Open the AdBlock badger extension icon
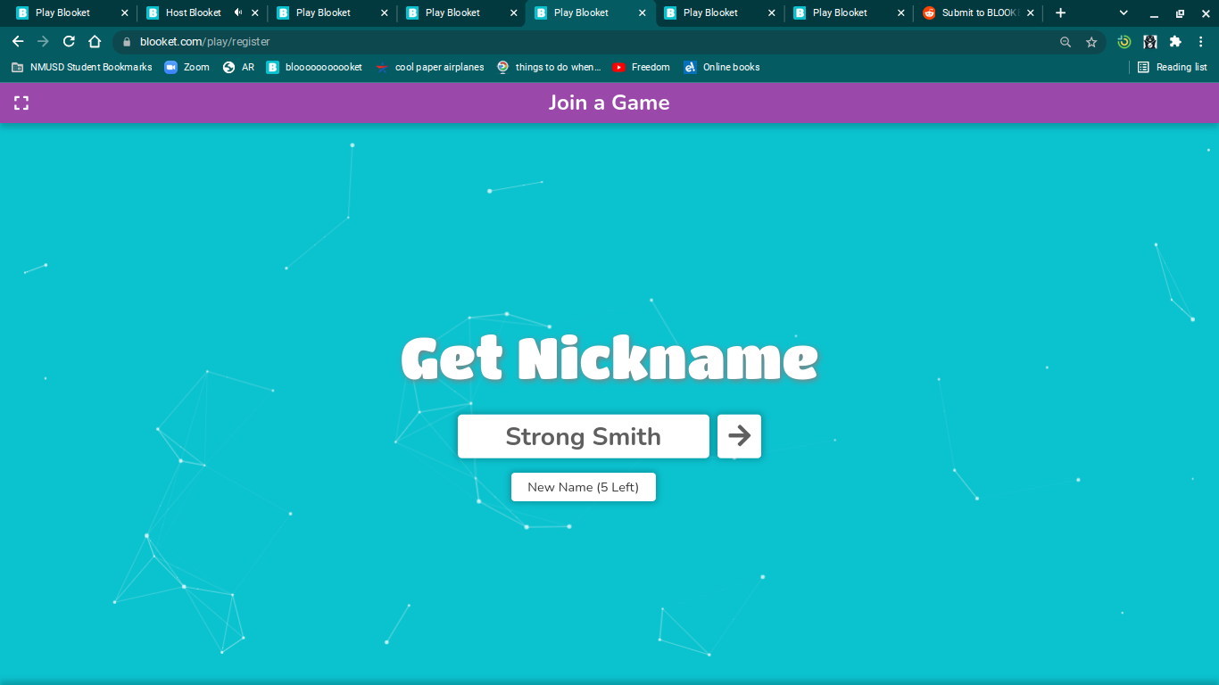 (1149, 41)
